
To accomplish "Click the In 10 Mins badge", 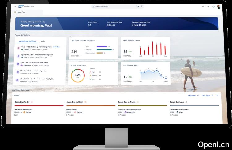I will [x=56, y=47].
